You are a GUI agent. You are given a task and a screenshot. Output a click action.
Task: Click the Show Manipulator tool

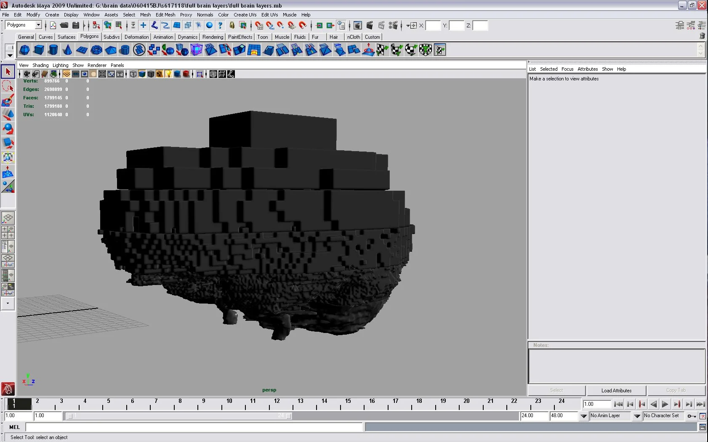pyautogui.click(x=8, y=186)
